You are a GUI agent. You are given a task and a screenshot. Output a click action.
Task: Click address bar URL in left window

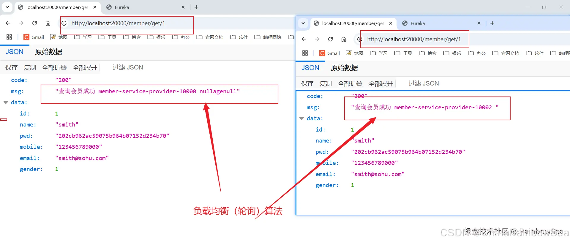tap(118, 23)
